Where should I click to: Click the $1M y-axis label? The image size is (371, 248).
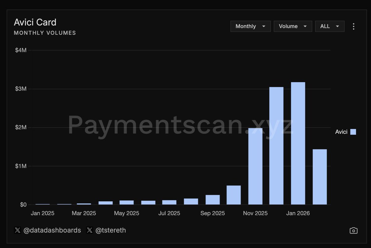(21, 166)
